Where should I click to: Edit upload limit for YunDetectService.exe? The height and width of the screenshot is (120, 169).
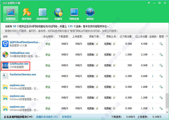click(114, 76)
